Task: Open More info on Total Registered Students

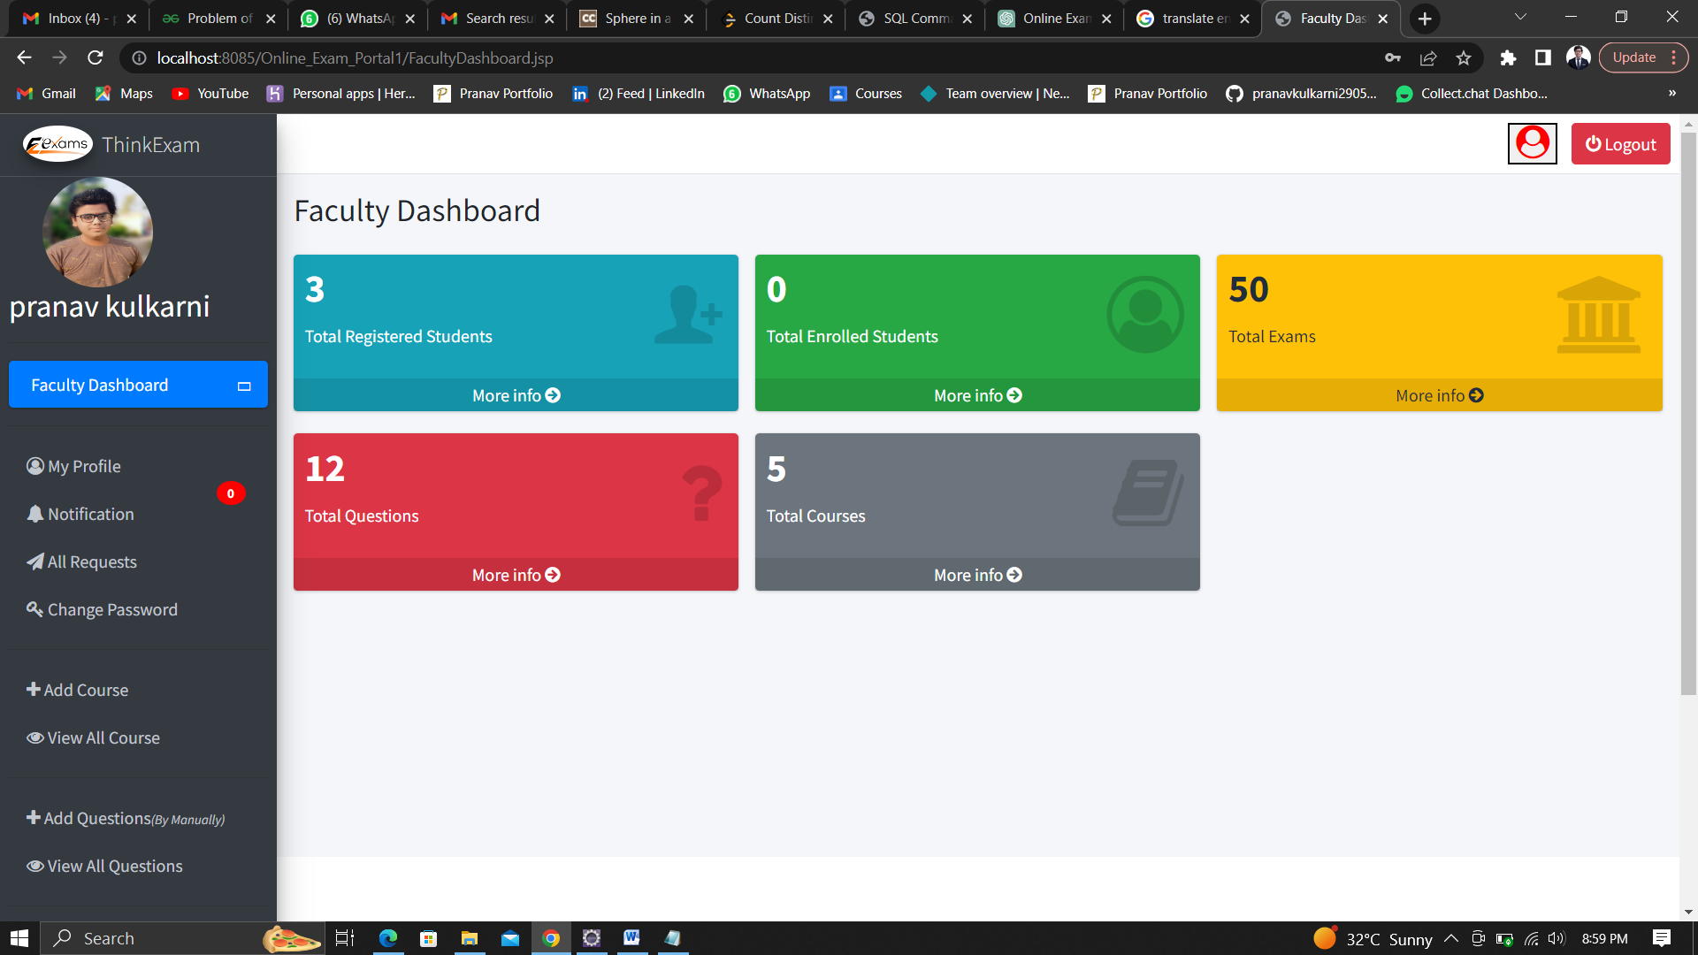Action: (x=516, y=395)
